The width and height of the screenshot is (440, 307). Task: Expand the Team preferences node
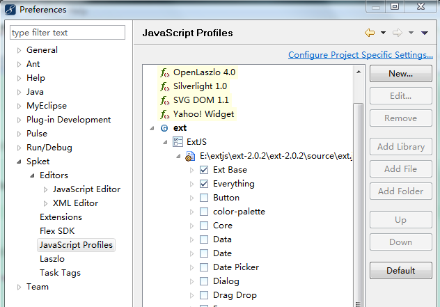pyautogui.click(x=19, y=287)
